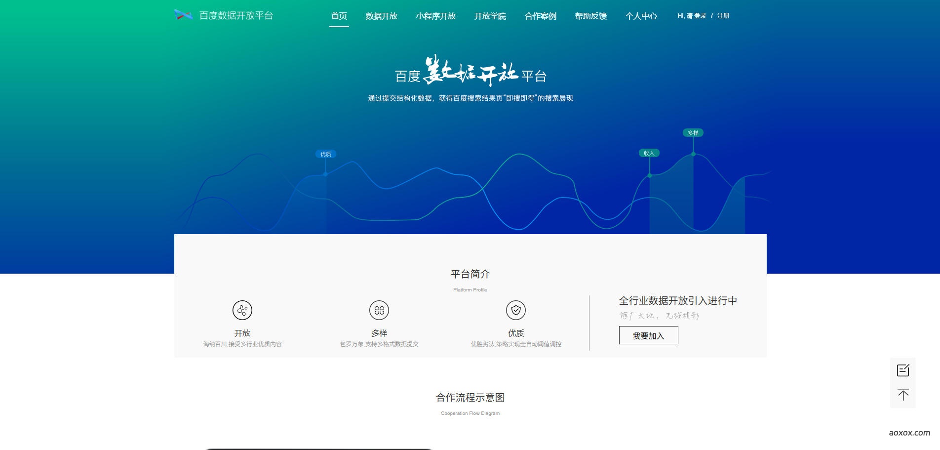Click the 多样 marker on the chart
The height and width of the screenshot is (450, 940).
coord(693,132)
